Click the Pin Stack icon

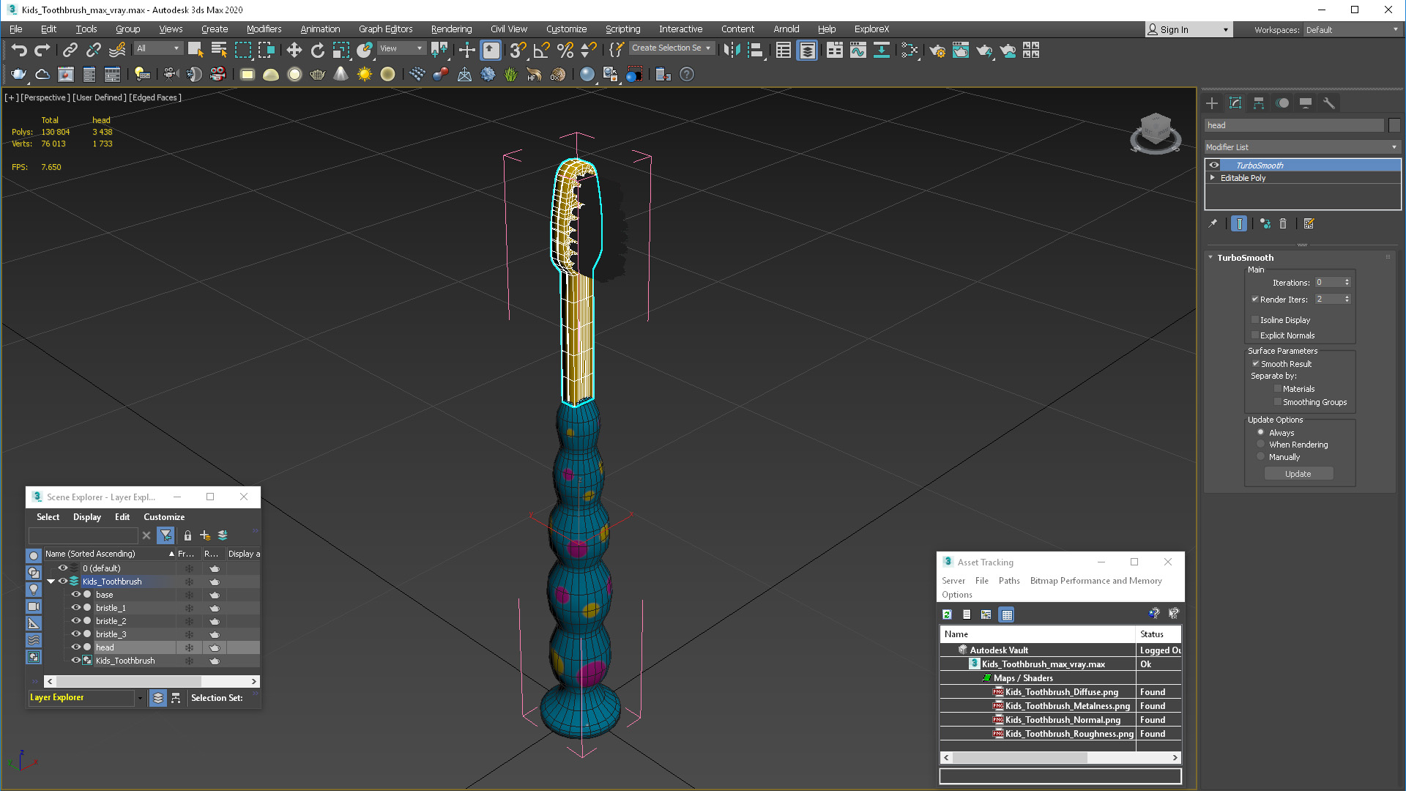click(1213, 223)
